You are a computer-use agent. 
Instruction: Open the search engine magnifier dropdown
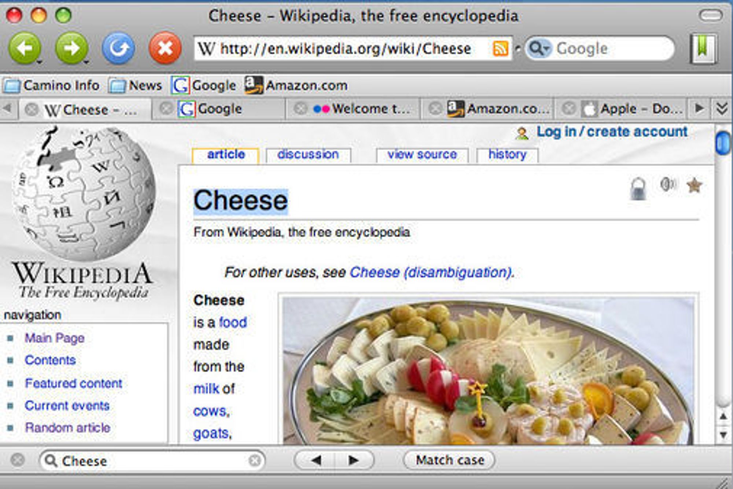click(539, 48)
